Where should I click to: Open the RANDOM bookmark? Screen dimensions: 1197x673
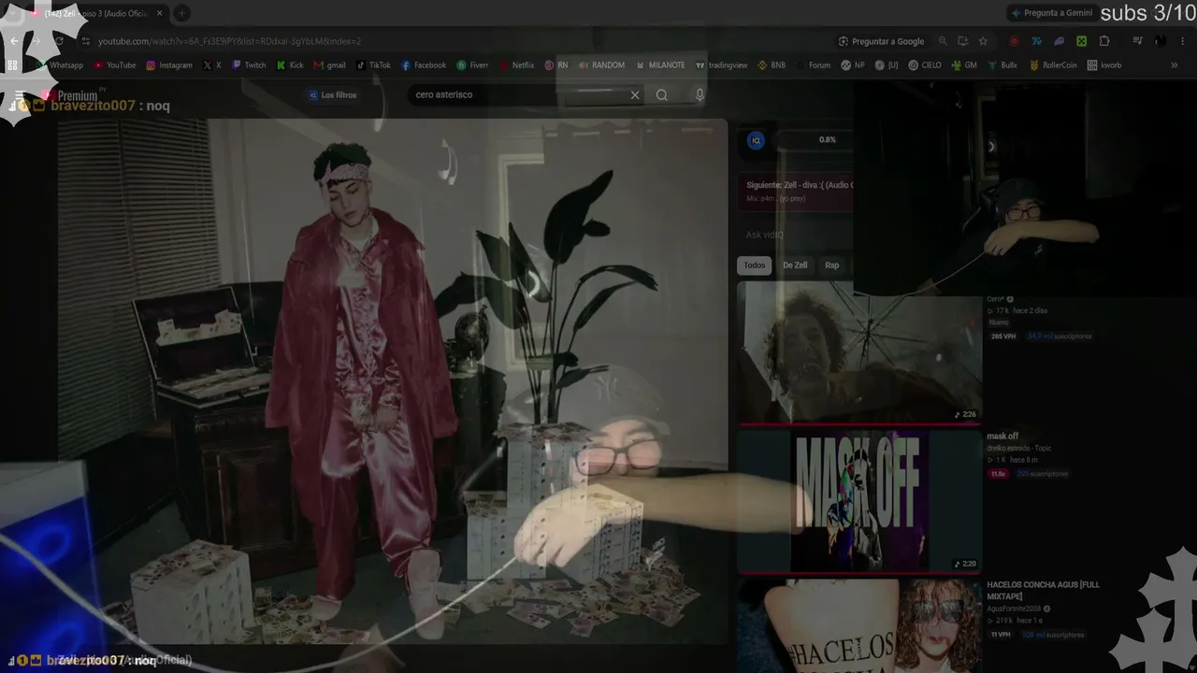[601, 65]
